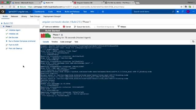The image size is (196, 110).
Task: Open the more options ellipsis in navbar
Action: click(x=193, y=12)
